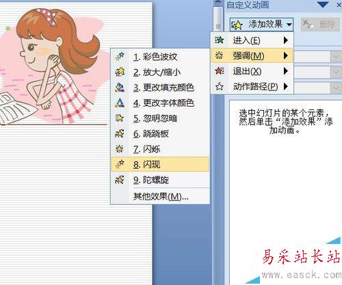This screenshot has height=285, width=342.
Task: Apply 8. 闪现 highlighted effect
Action: point(160,164)
